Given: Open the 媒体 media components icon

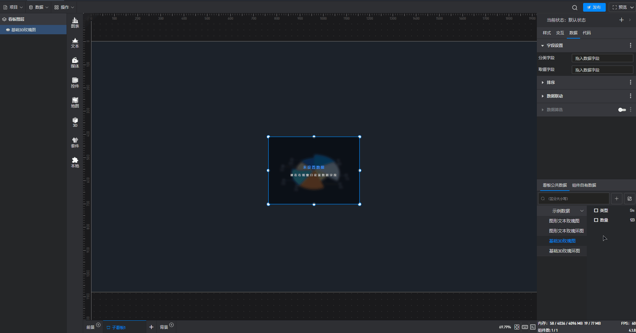Looking at the screenshot, I should point(75,63).
